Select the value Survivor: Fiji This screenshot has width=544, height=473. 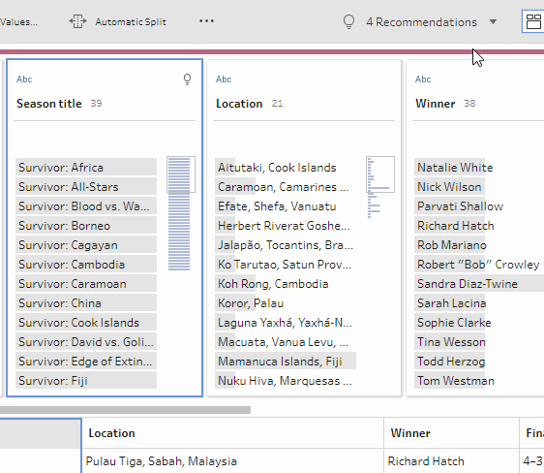[86, 381]
